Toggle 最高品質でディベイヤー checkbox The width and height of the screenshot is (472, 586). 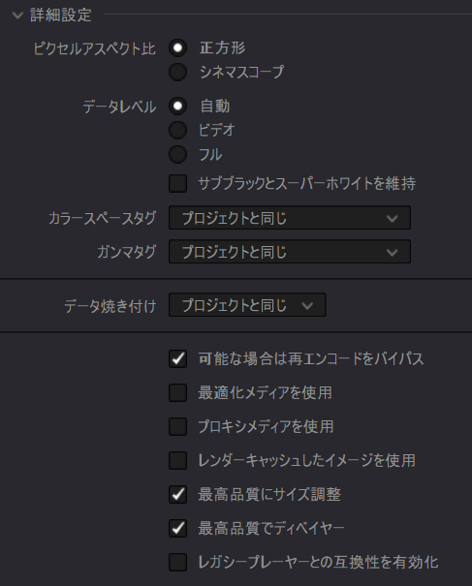tap(177, 529)
